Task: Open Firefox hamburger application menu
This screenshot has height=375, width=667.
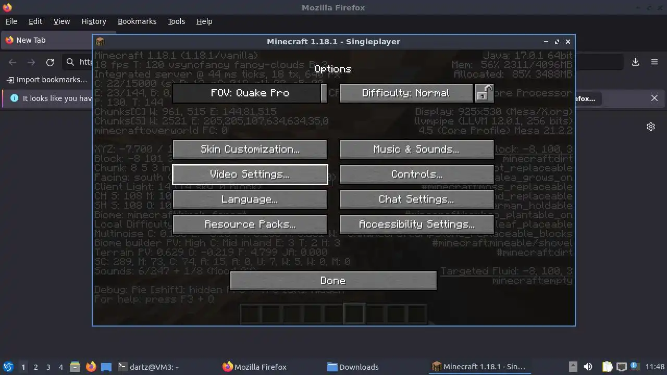Action: [654, 62]
